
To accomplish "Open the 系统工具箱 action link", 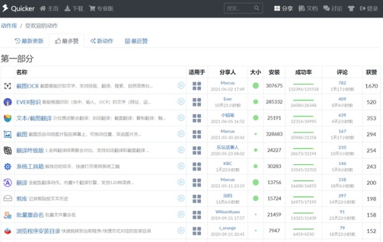I will coord(30,166).
